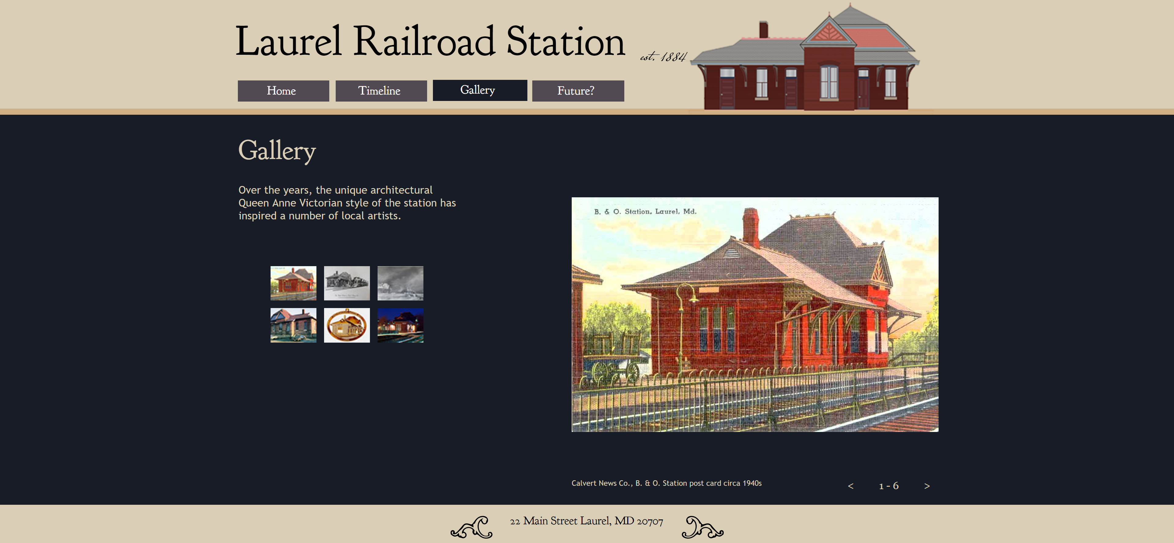View the brick station painting thumbnail
This screenshot has width=1174, height=543.
[x=293, y=325]
